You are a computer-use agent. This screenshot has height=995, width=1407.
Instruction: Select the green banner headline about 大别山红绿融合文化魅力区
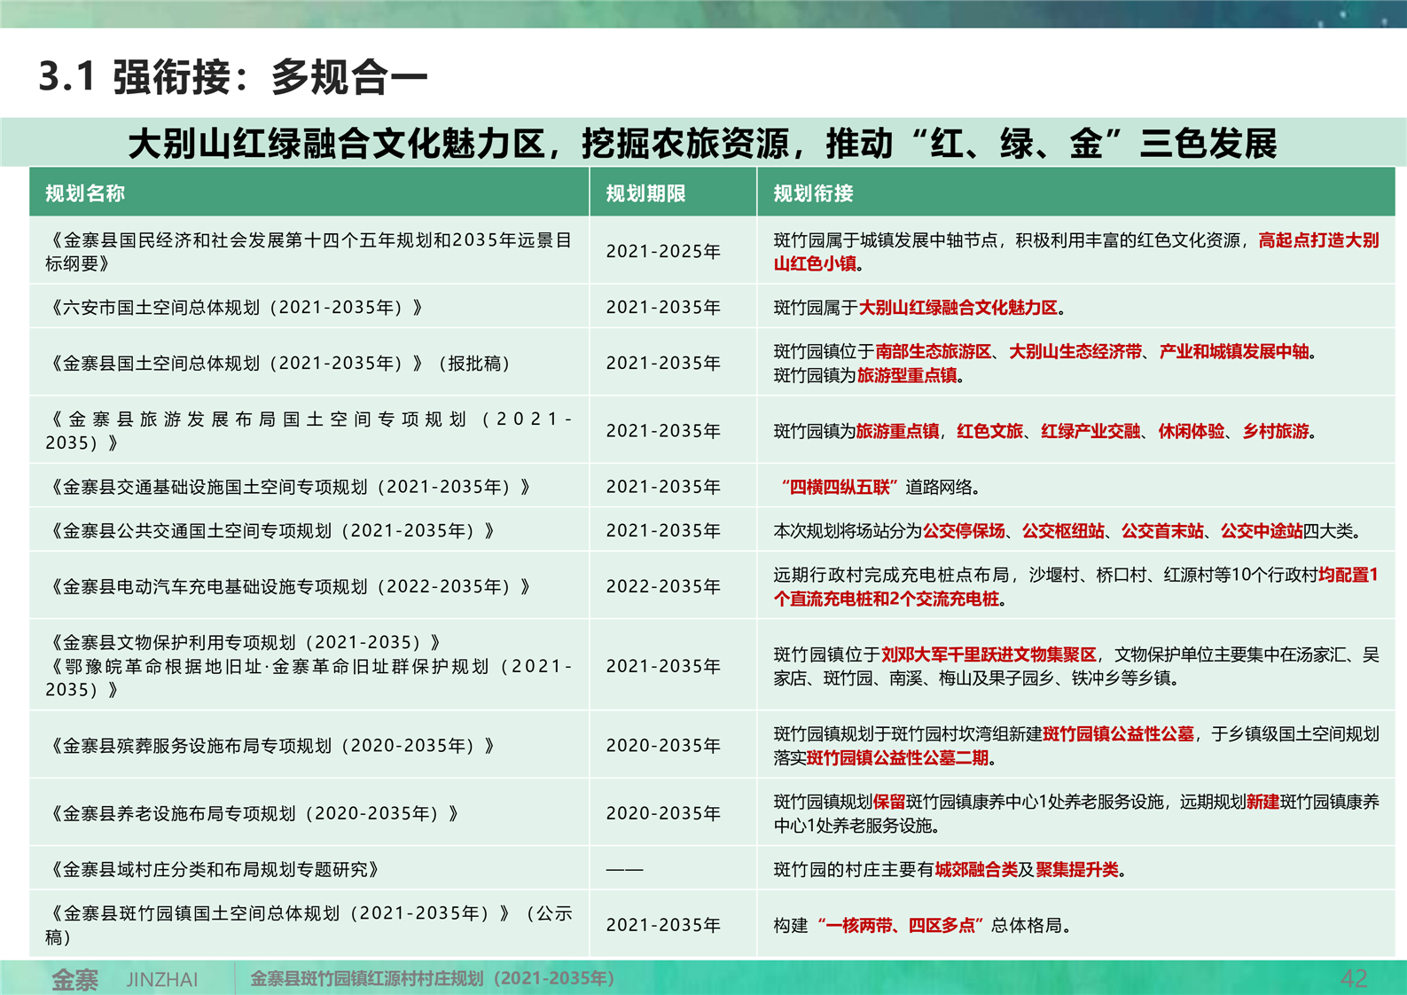(x=702, y=143)
